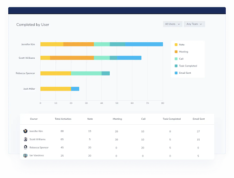Click the Email Sent legend swatch
The image size is (234, 178).
pyautogui.click(x=176, y=73)
